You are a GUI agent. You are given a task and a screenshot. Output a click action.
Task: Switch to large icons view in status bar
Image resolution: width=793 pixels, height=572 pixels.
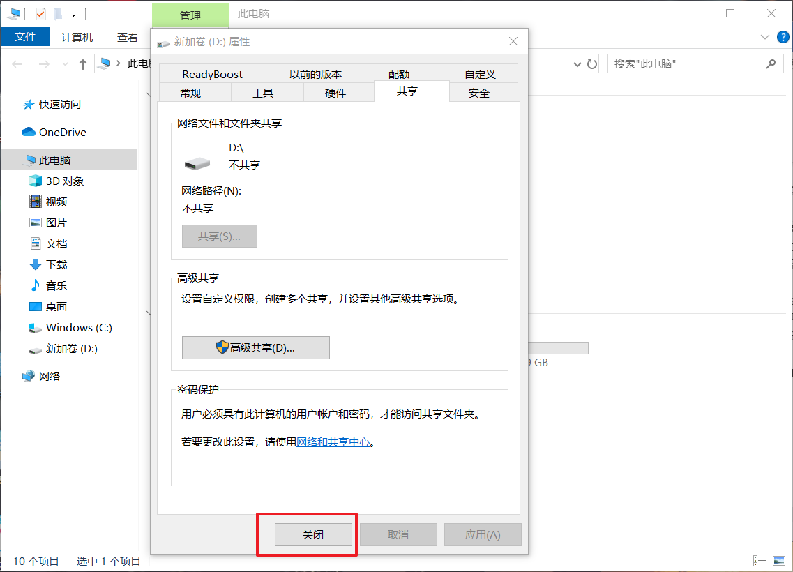(x=779, y=561)
